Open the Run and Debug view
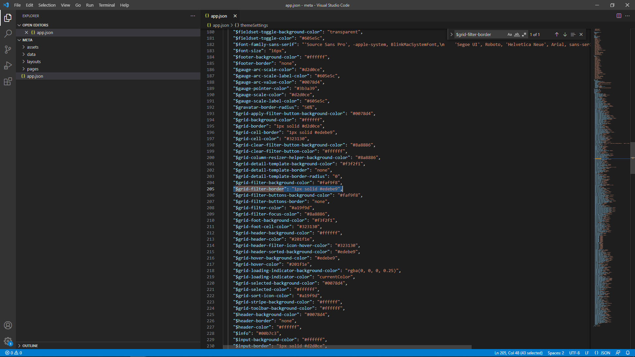The height and width of the screenshot is (357, 635). [x=8, y=65]
